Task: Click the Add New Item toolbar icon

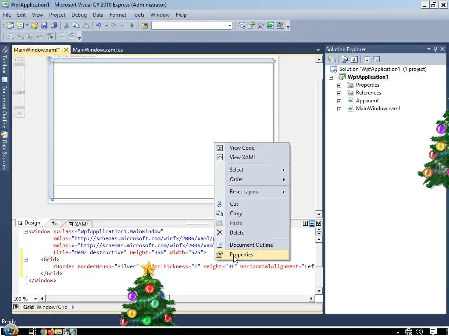Action: click(20, 26)
